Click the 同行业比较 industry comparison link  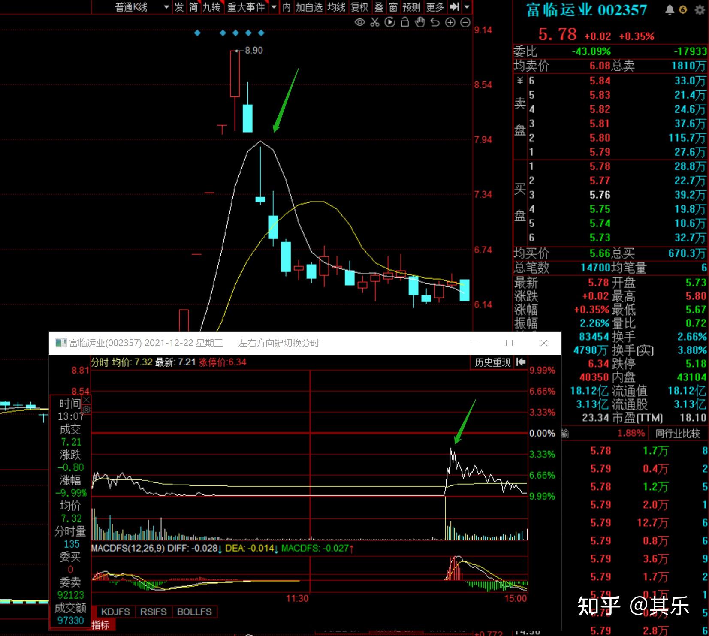point(677,434)
